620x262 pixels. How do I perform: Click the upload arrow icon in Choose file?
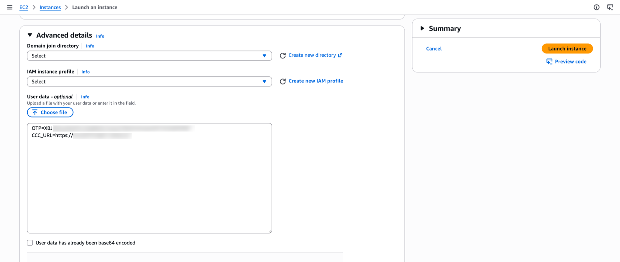[x=35, y=113]
